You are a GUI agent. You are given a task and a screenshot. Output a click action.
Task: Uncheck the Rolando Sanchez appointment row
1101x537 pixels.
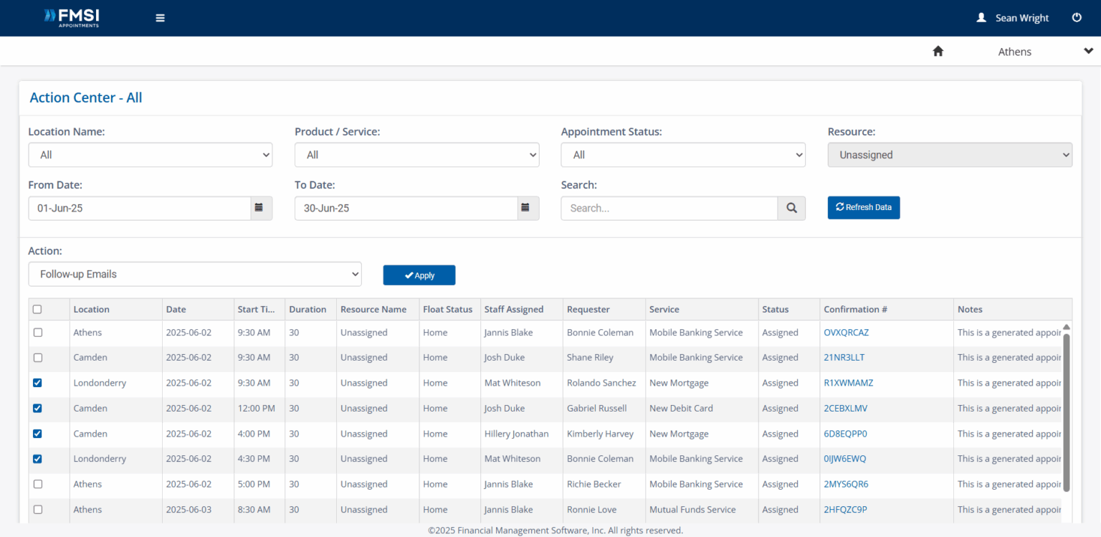point(37,383)
